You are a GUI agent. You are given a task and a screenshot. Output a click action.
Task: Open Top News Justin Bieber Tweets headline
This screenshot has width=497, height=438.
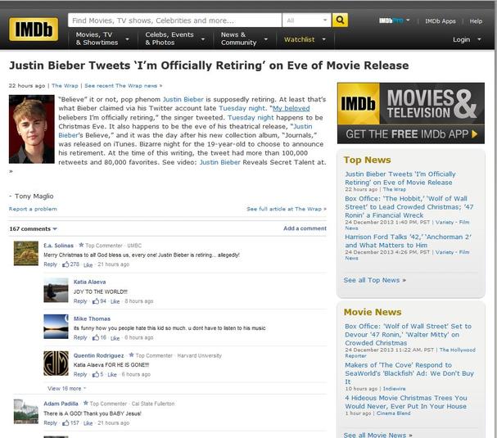pos(400,178)
